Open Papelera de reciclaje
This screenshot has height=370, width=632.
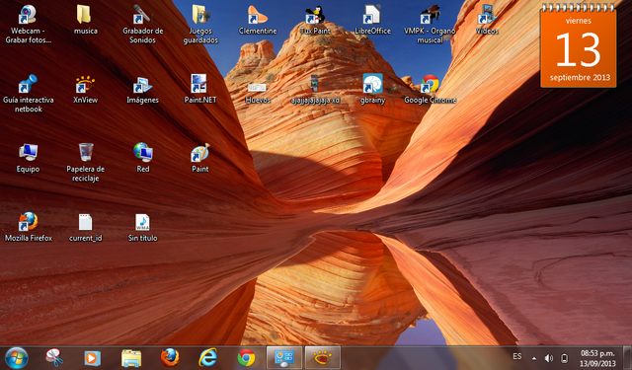point(86,163)
